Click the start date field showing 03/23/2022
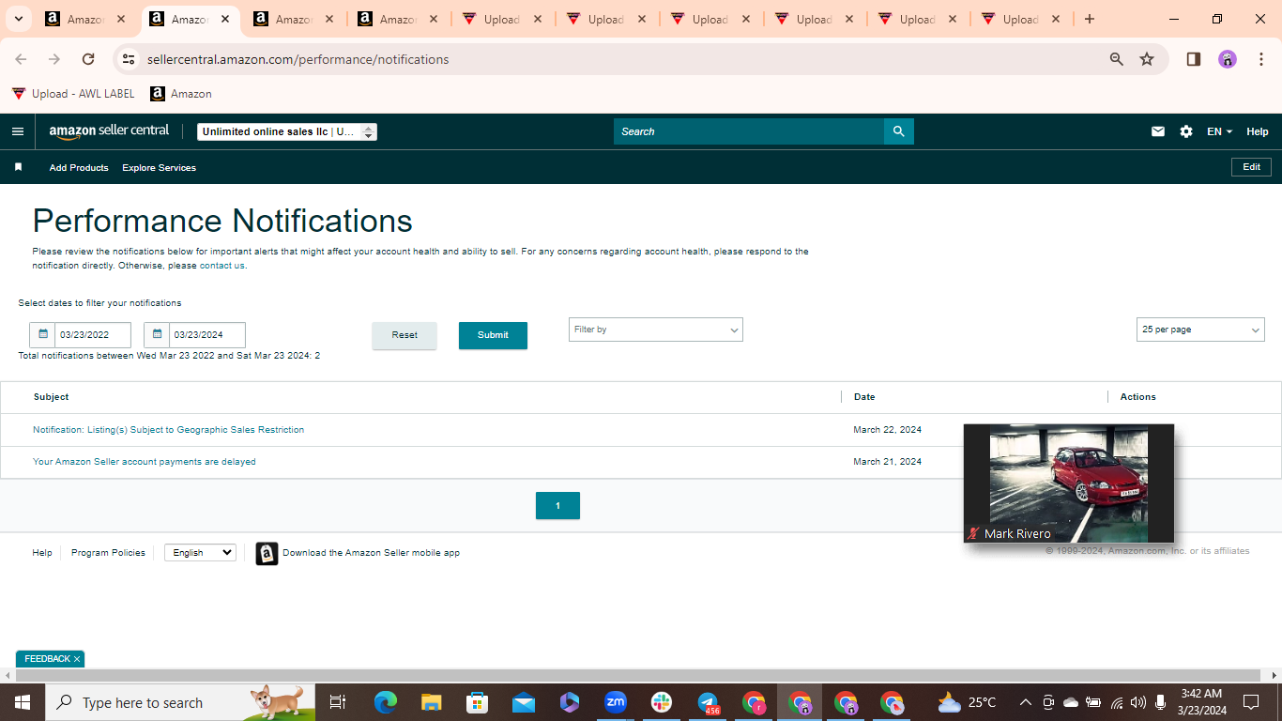The height and width of the screenshot is (721, 1282). click(x=92, y=335)
